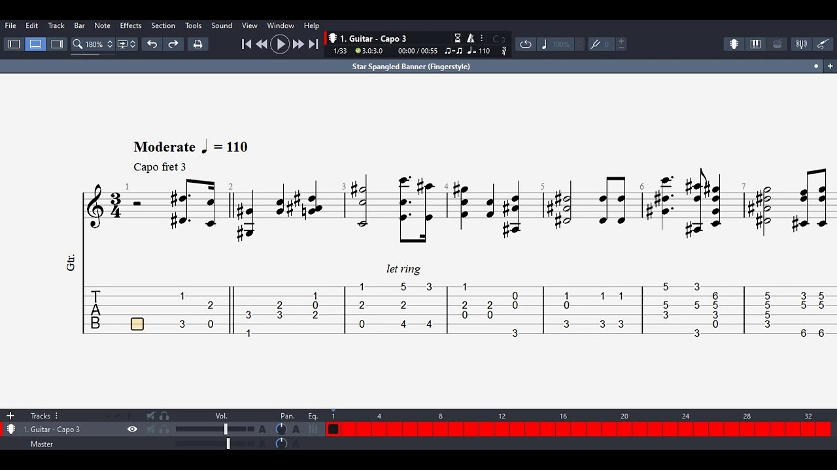Open the Help menu
Viewport: 837px width, 470px height.
(311, 25)
